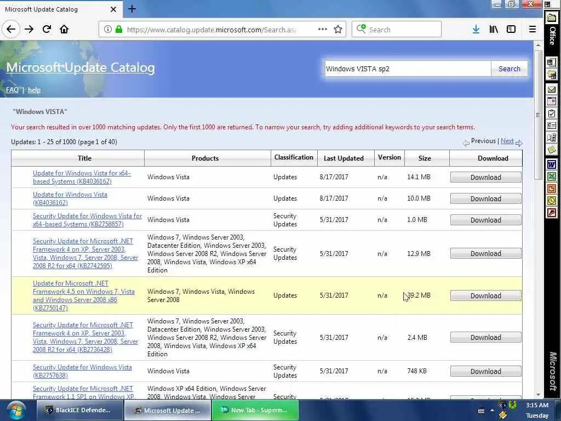Download the 1.0 MB KB2758857 update

[x=485, y=220]
